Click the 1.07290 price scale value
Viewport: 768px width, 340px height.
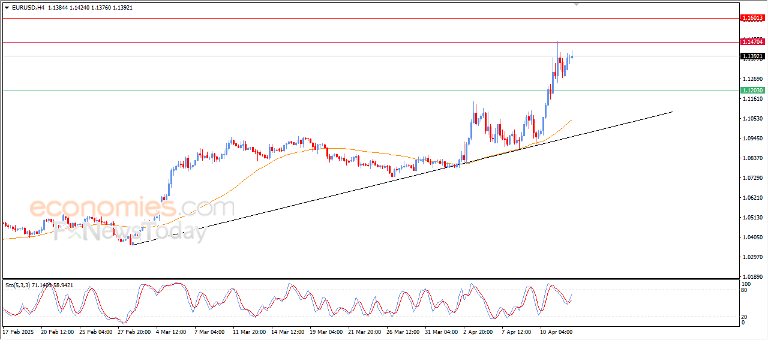pyautogui.click(x=752, y=178)
